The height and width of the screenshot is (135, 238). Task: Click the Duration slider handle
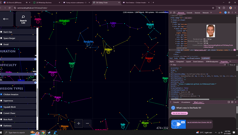pyautogui.click(x=35, y=59)
